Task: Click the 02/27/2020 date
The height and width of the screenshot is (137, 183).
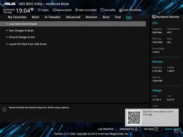Action: tap(9, 10)
